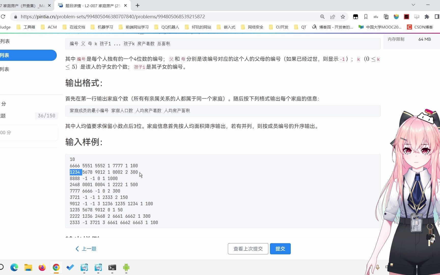Click the 64 MB memory limit value
This screenshot has height=275, width=440.
(x=424, y=39)
